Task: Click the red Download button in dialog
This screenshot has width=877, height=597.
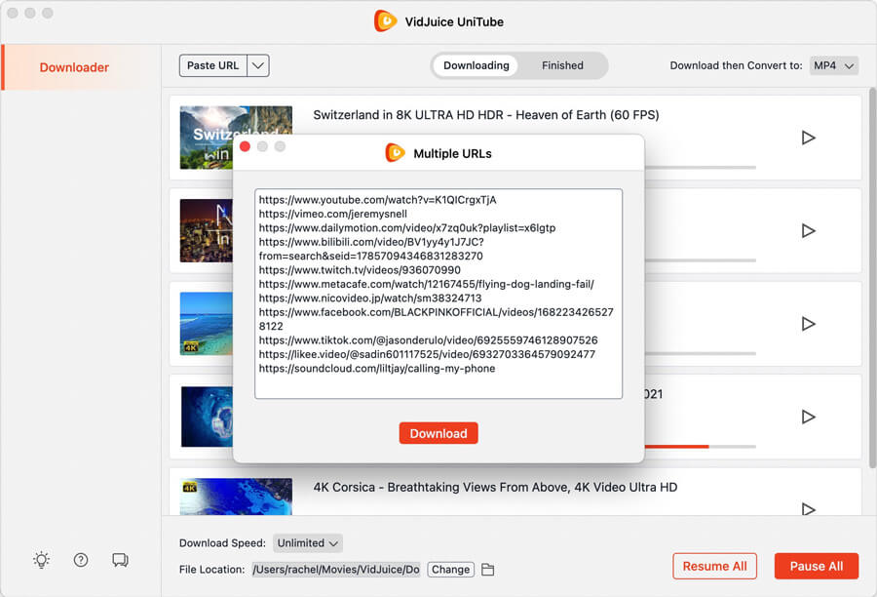Action: (438, 433)
